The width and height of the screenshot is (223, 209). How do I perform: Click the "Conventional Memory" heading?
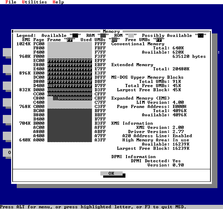click(x=138, y=44)
